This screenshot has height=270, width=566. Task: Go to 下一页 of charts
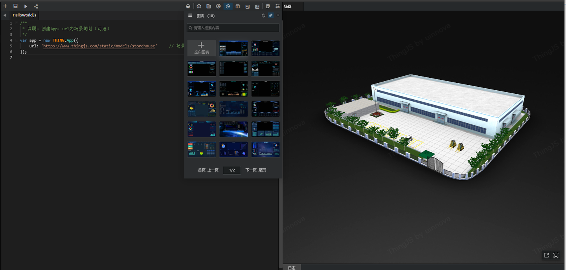click(x=251, y=170)
